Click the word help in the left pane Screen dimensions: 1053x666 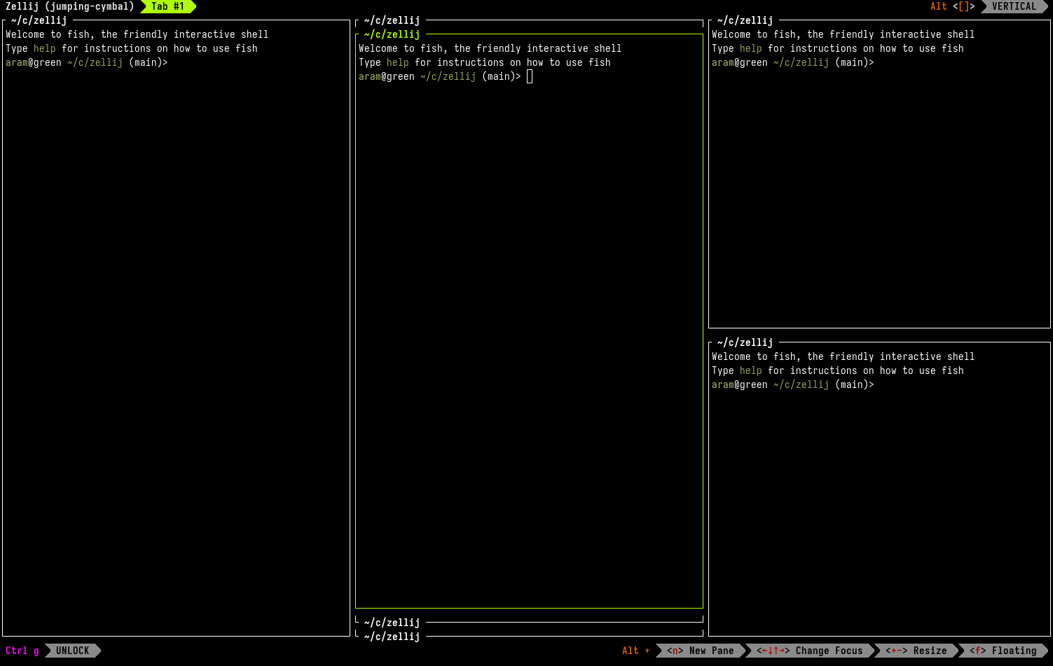click(x=45, y=48)
